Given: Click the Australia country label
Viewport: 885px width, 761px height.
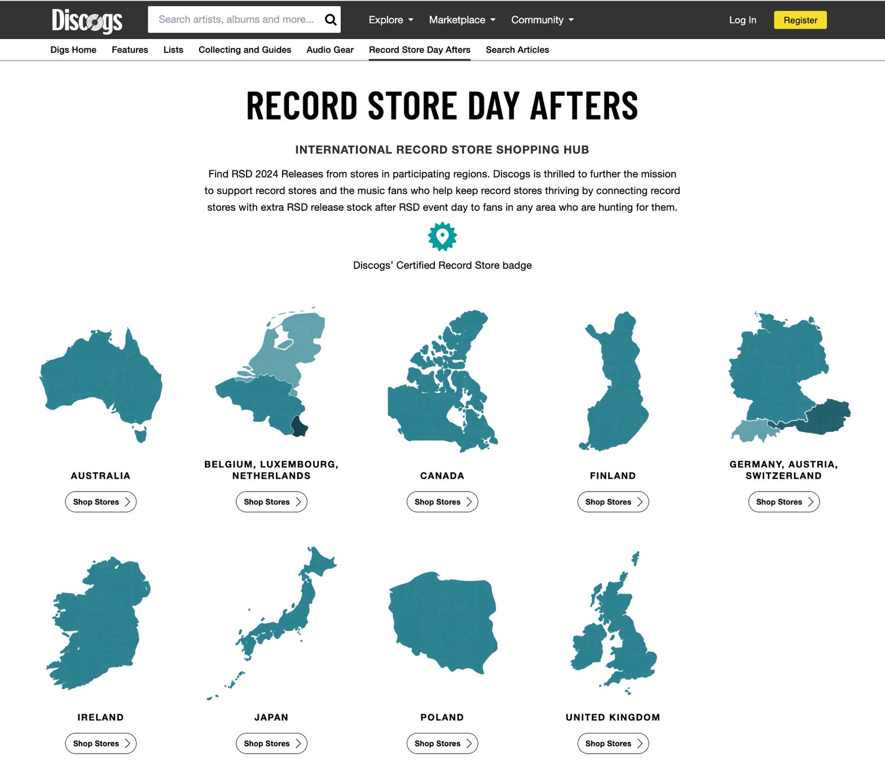Looking at the screenshot, I should click(100, 476).
